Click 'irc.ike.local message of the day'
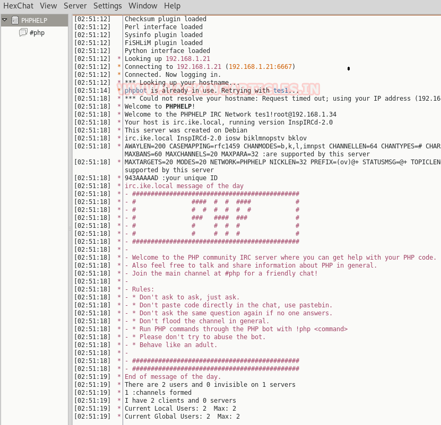This screenshot has height=425, width=441. click(x=184, y=186)
